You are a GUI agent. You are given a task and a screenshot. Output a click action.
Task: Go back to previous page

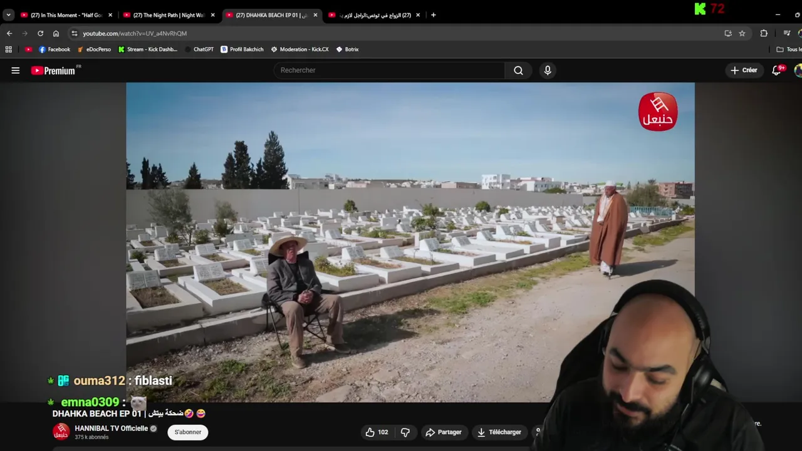point(9,33)
